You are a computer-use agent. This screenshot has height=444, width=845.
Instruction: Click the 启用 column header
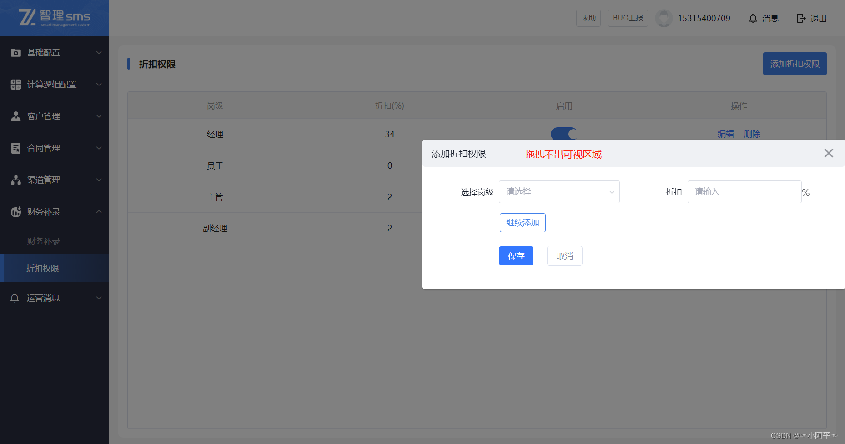point(564,106)
